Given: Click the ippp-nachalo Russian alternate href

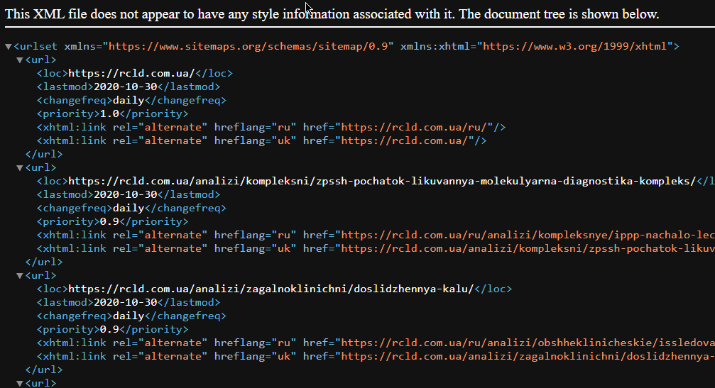Looking at the screenshot, I should 525,235.
